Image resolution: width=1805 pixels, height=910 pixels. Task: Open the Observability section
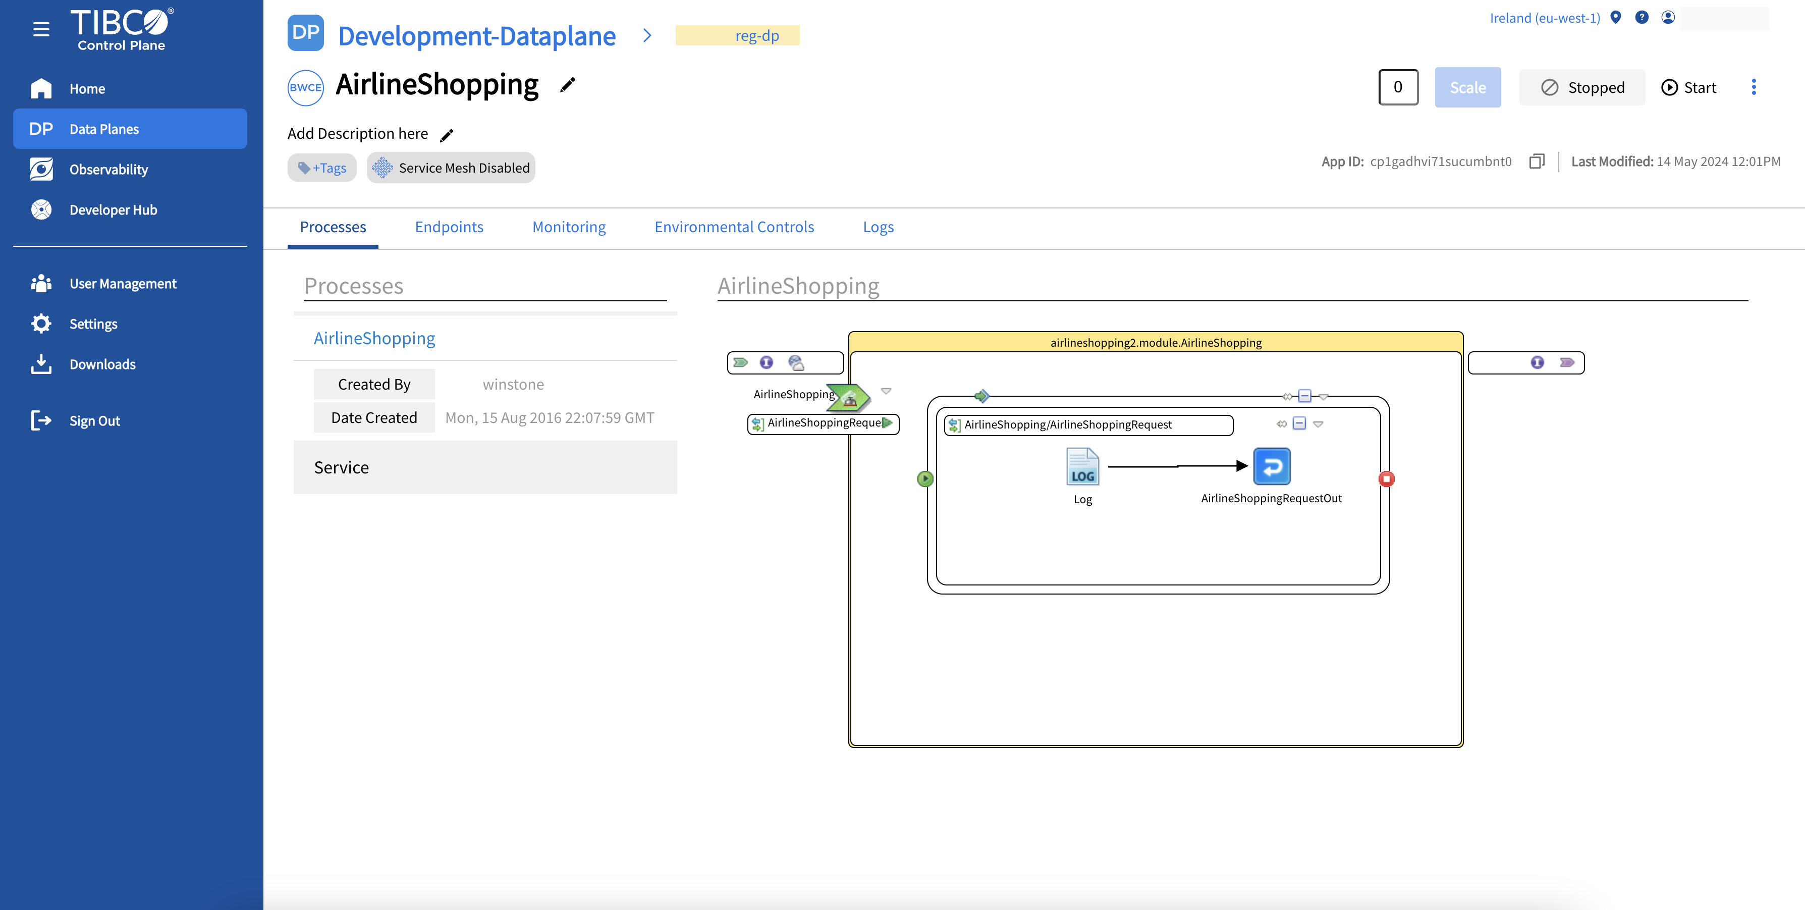pyautogui.click(x=130, y=170)
